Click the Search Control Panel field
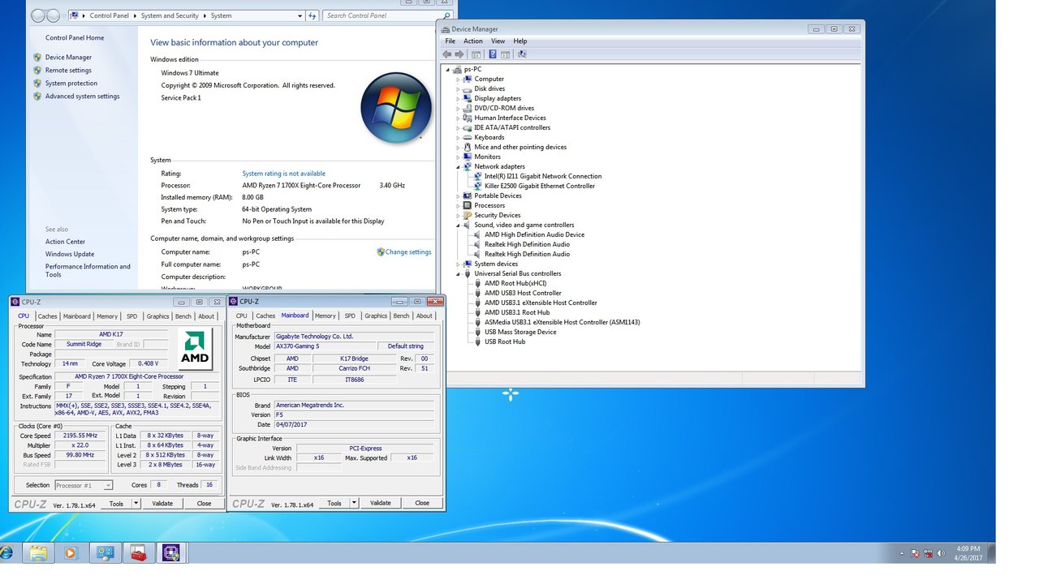This screenshot has height=584, width=1039. [382, 15]
